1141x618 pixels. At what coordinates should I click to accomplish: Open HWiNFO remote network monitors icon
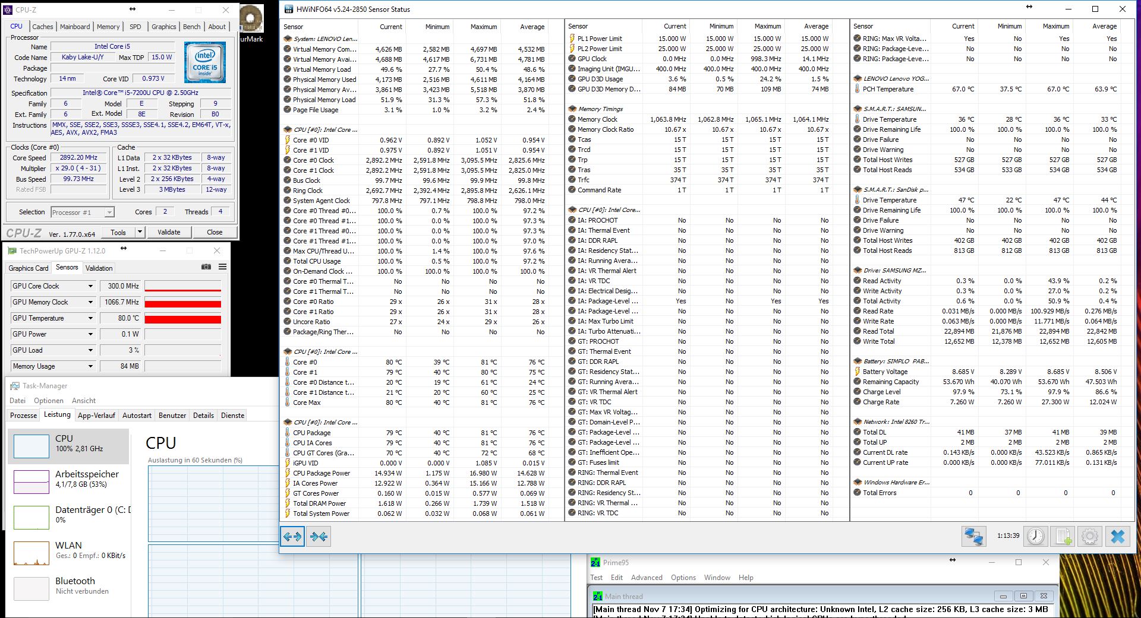coord(973,537)
